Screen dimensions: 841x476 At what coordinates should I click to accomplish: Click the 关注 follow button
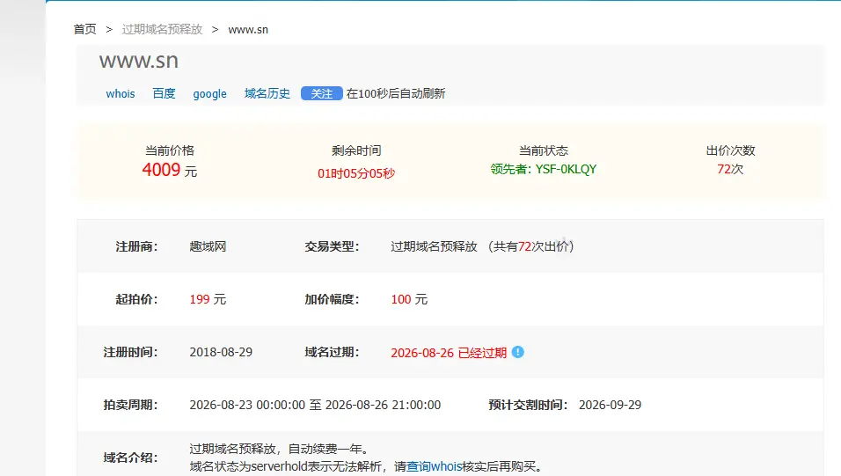[321, 93]
